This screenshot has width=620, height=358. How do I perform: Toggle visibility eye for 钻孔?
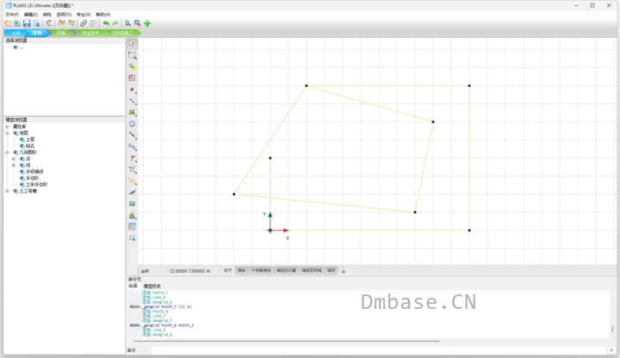coord(22,145)
